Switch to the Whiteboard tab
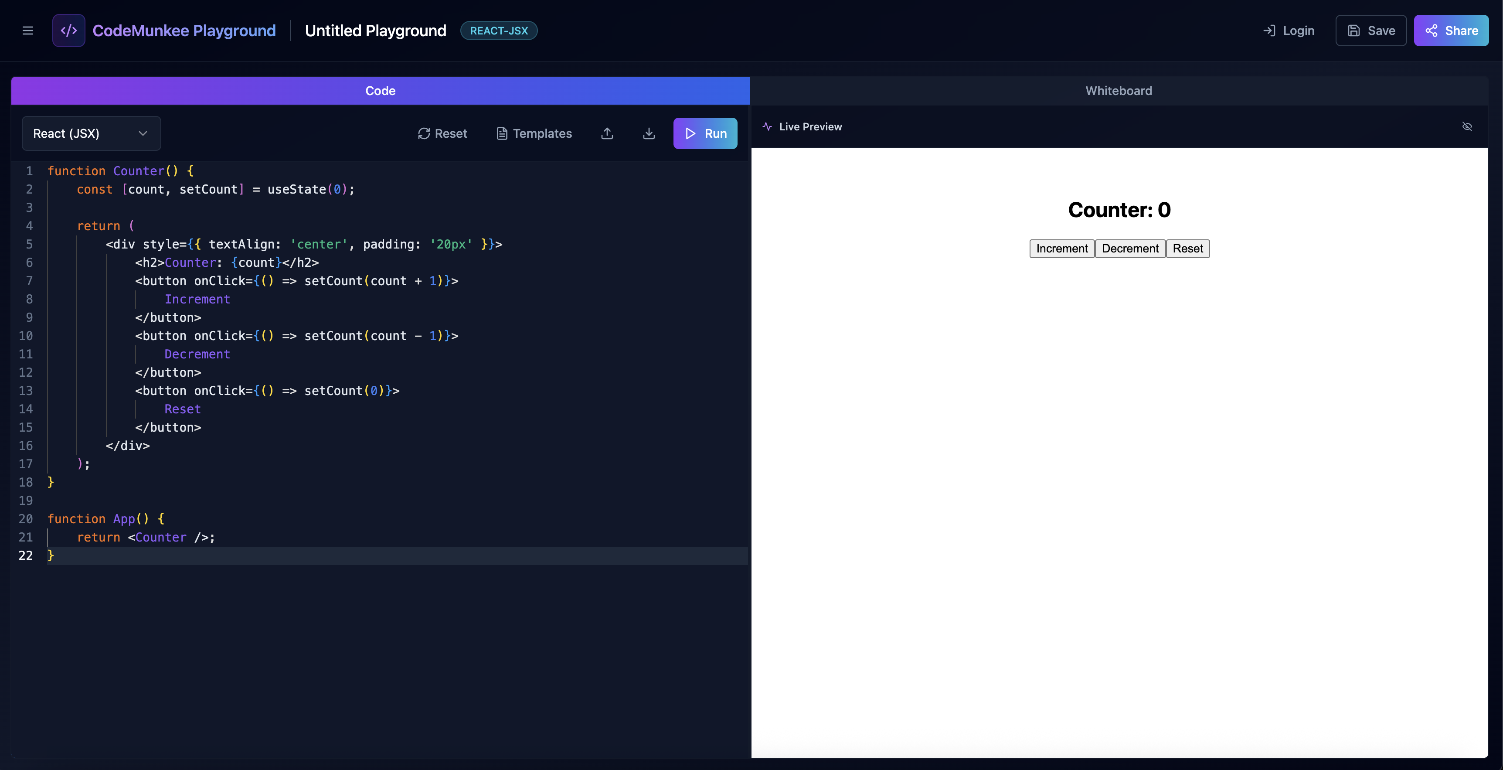Screen dimensions: 1503x770 point(1118,91)
